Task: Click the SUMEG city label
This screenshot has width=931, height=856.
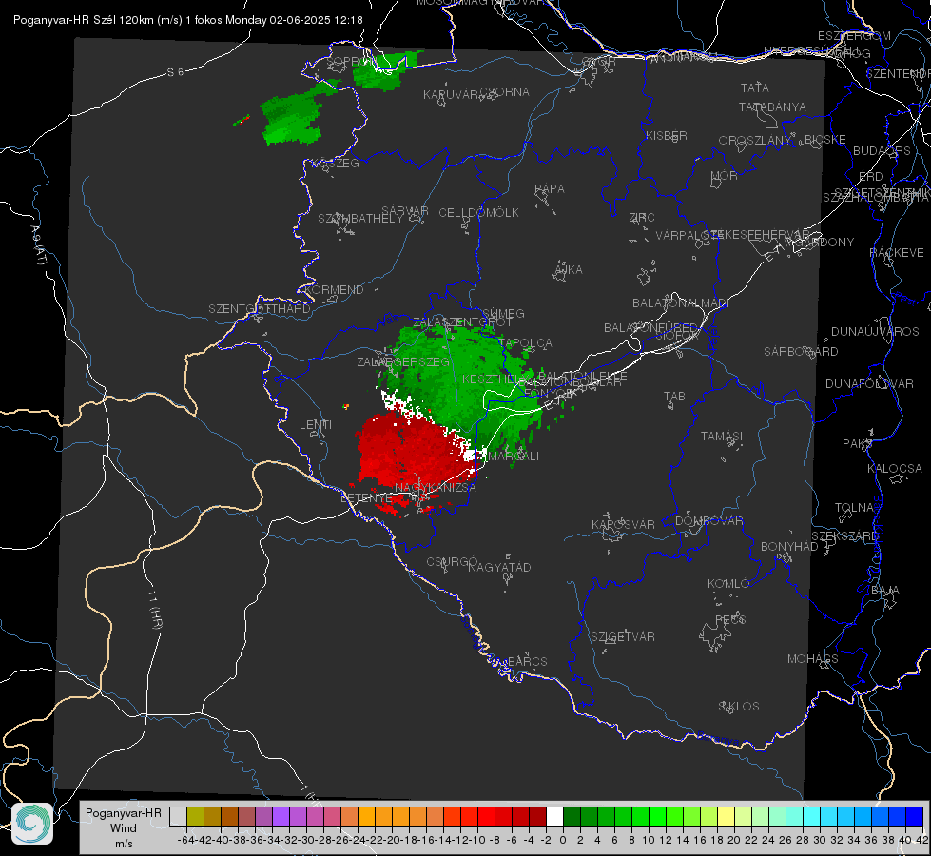Action: pos(503,314)
